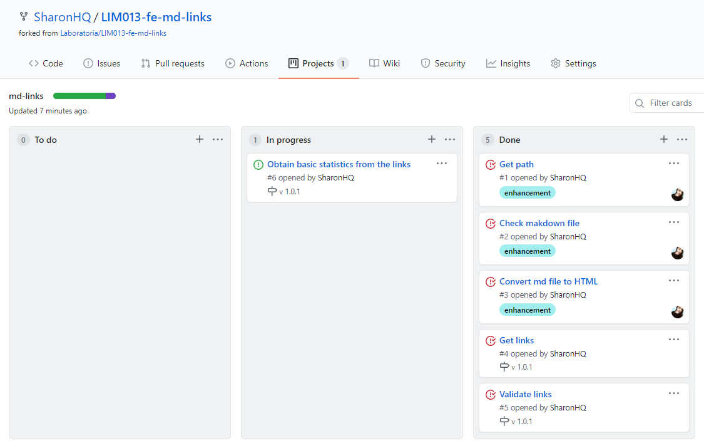Open Check makdown file issue
The width and height of the screenshot is (704, 448).
pyautogui.click(x=539, y=223)
